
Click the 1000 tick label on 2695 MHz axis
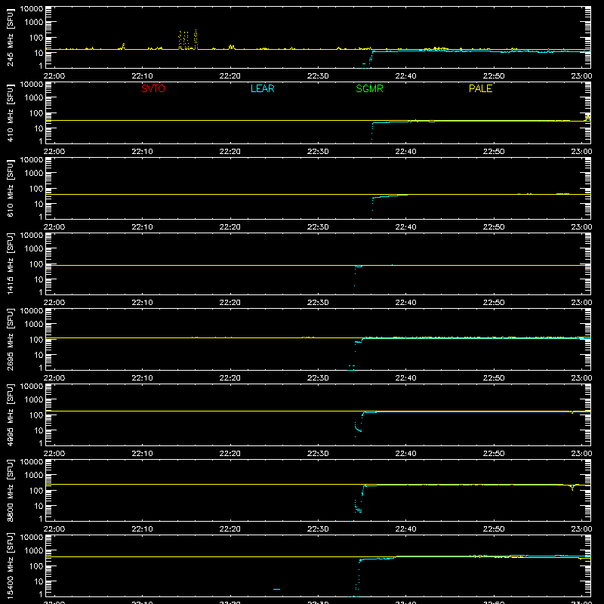click(34, 325)
